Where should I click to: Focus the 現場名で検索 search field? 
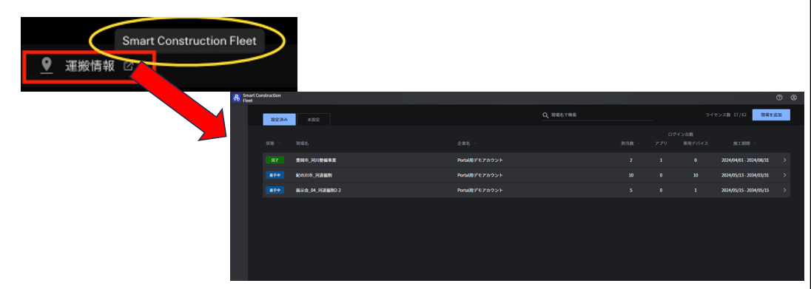(x=597, y=115)
